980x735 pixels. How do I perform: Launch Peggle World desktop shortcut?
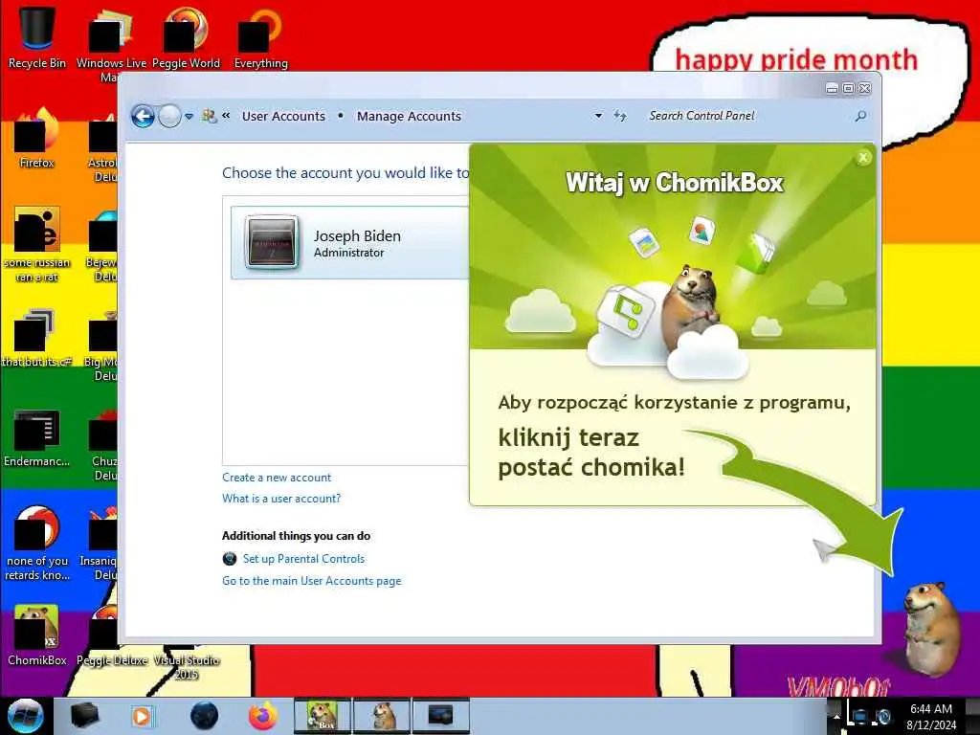[186, 36]
